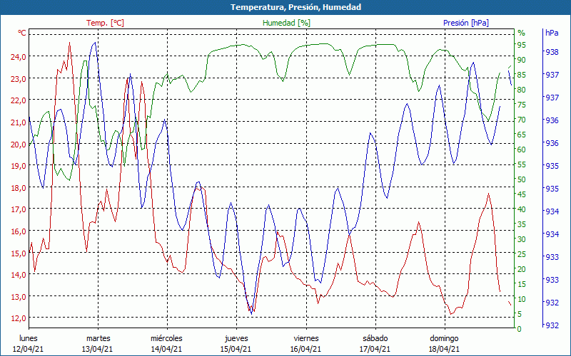Click the 60 humidity axis value
This screenshot has height=356, width=571.
point(522,150)
